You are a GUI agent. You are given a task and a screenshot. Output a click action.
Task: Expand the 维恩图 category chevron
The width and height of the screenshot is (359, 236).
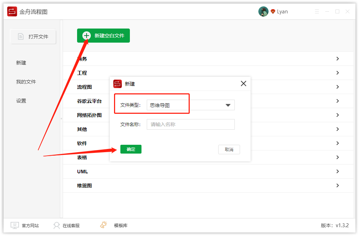point(338,185)
